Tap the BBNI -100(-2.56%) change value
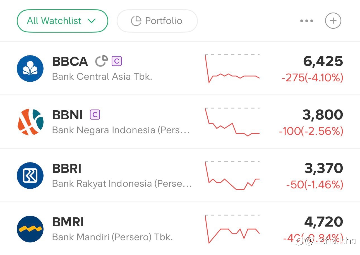The image size is (360, 255). click(311, 131)
